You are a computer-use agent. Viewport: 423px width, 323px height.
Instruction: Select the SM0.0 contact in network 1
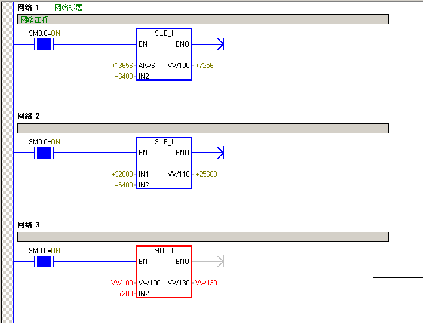tap(44, 44)
